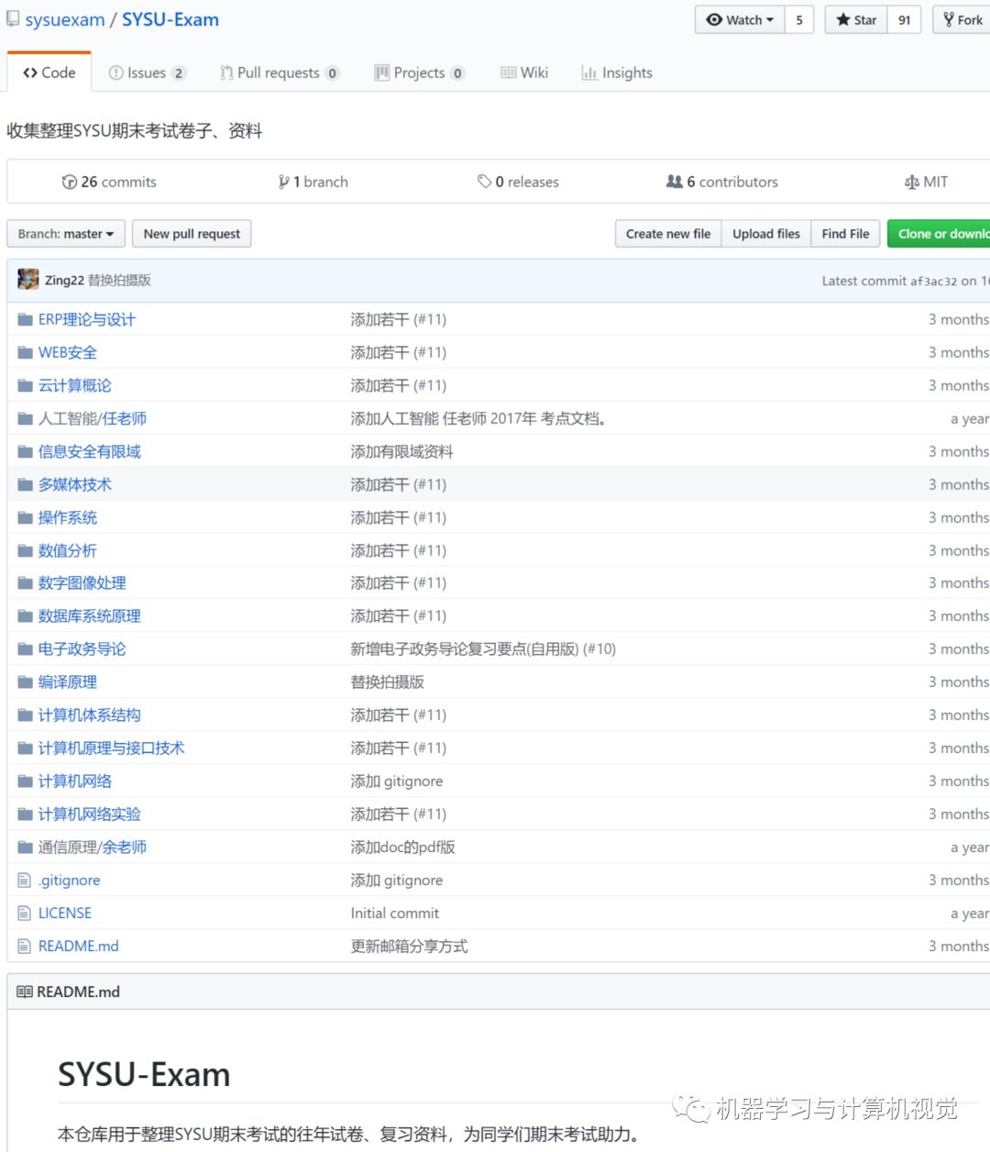Open the Clone or download dropdown

(x=939, y=234)
